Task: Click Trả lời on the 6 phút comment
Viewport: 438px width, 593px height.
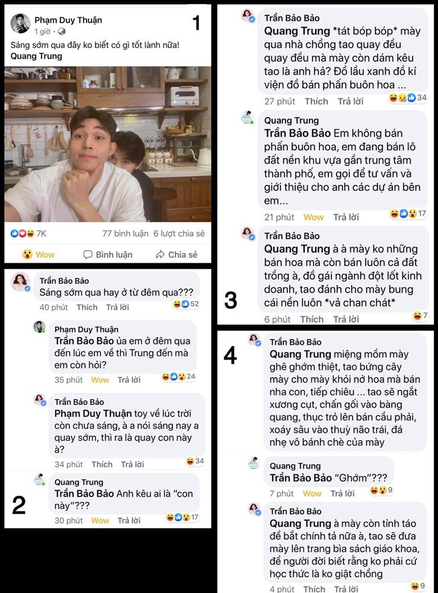Action: 346,319
